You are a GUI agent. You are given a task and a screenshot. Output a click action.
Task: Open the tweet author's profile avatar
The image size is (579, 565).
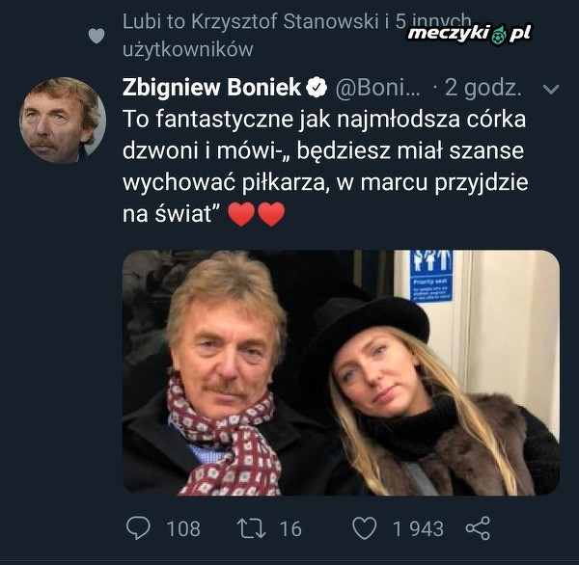(x=62, y=120)
